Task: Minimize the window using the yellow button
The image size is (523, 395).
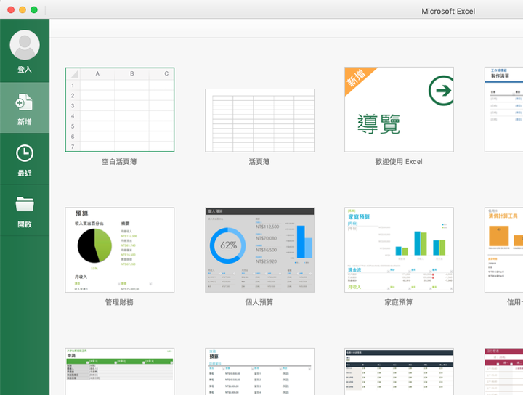Action: coord(23,9)
